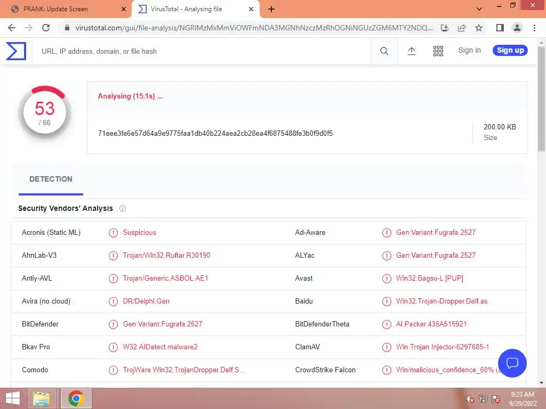Select the DETECTION tab
Image resolution: width=546 pixels, height=409 pixels.
(x=51, y=179)
